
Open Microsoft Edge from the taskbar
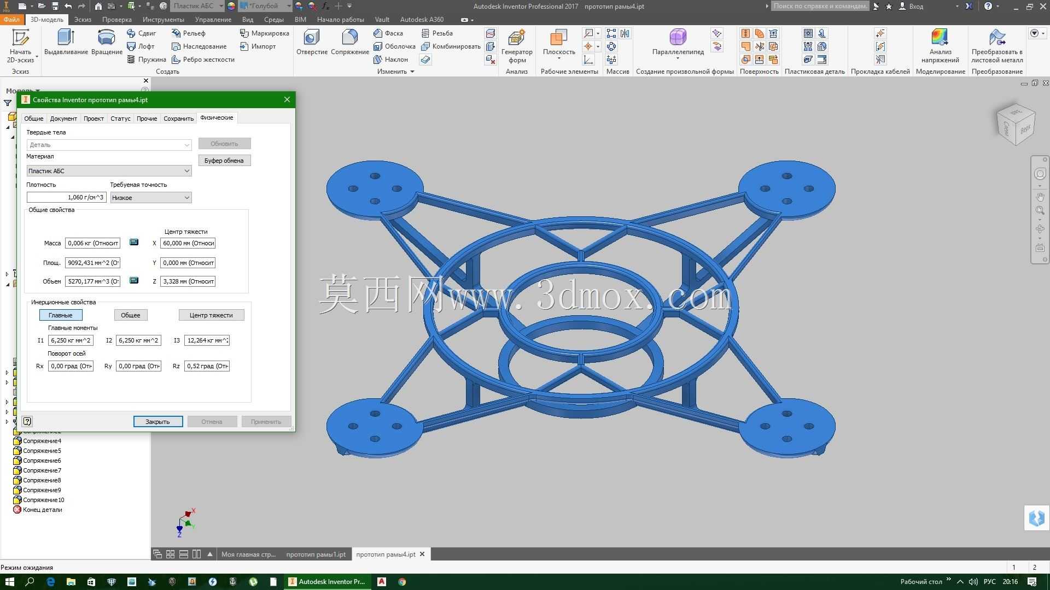click(x=50, y=582)
